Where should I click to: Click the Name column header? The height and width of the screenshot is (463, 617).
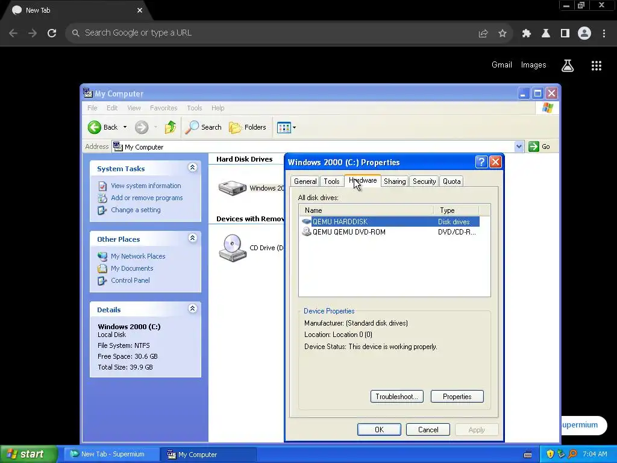tap(366, 210)
